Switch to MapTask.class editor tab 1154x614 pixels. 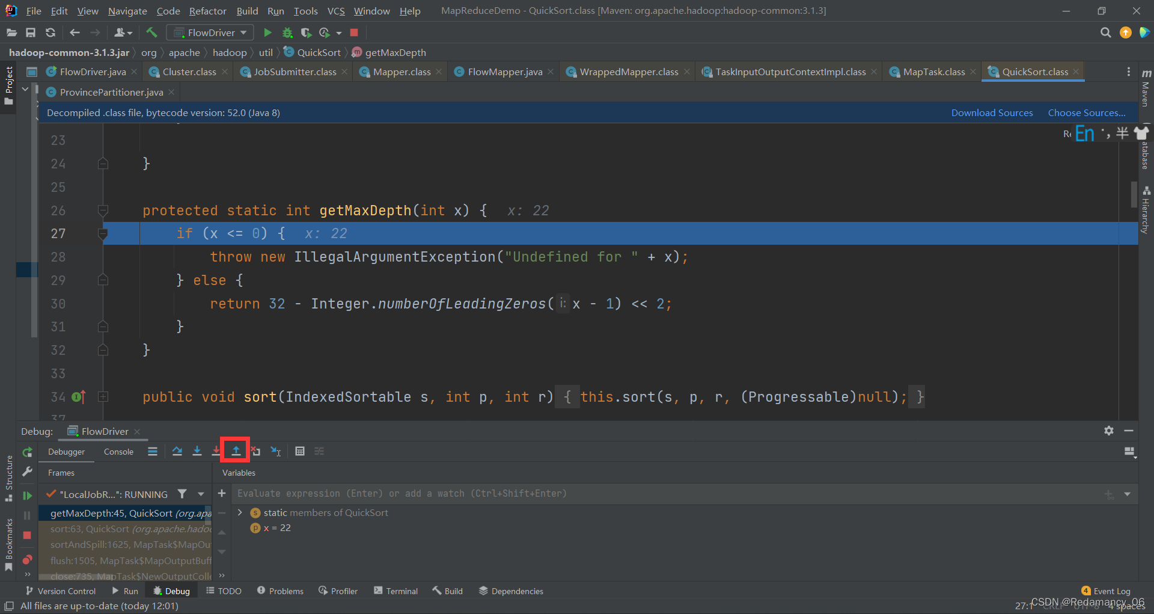tap(934, 72)
